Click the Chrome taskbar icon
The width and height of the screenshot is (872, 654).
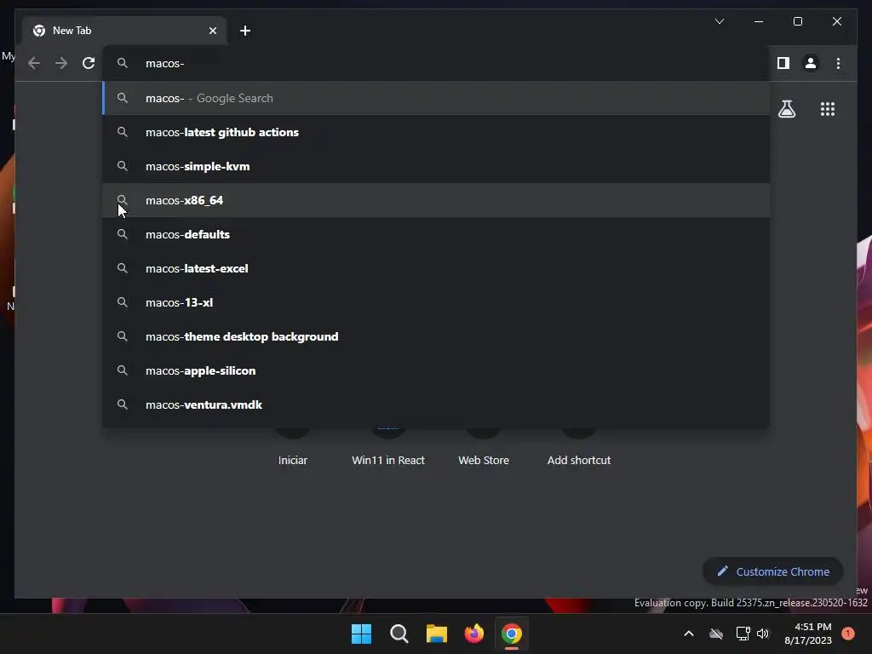click(x=512, y=634)
